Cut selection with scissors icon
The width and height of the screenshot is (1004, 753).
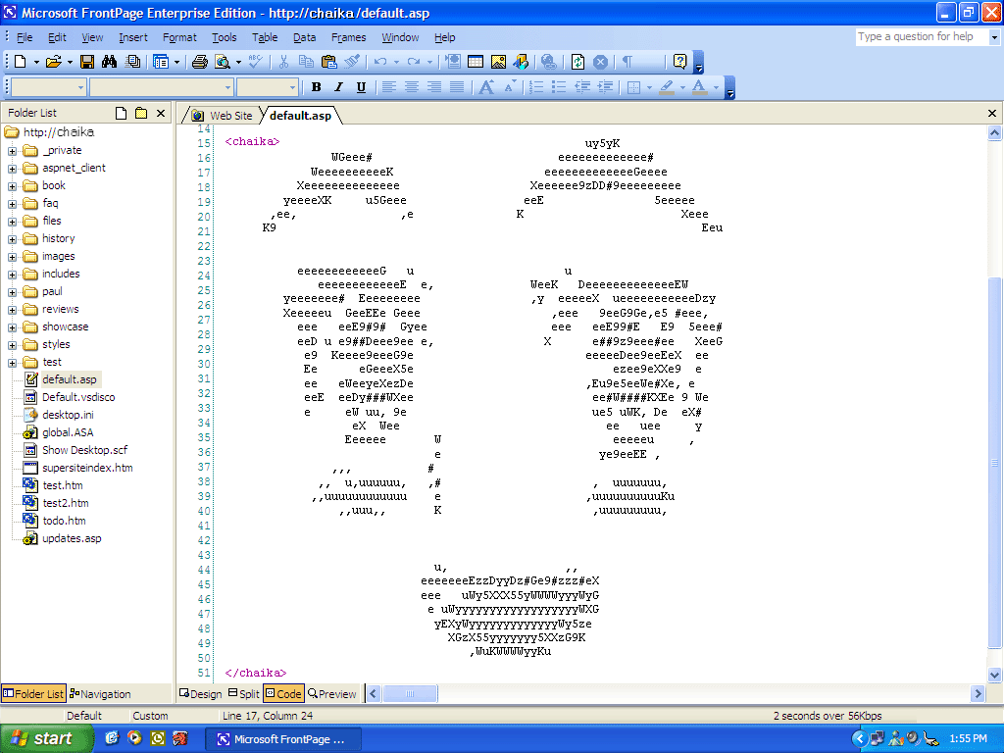283,62
